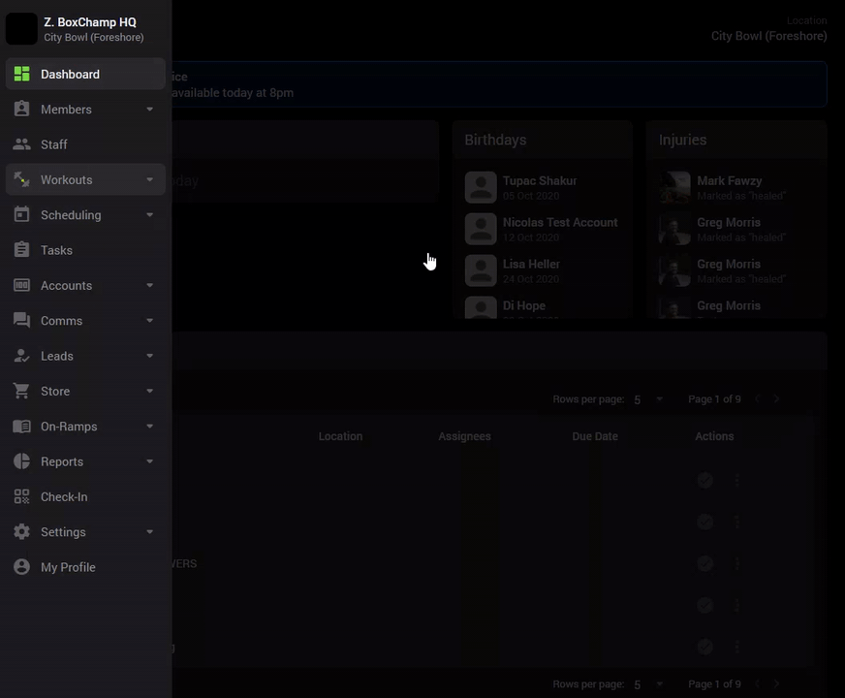Open first task row three-dot actions menu
Viewport: 845px width, 698px height.
[x=736, y=480]
